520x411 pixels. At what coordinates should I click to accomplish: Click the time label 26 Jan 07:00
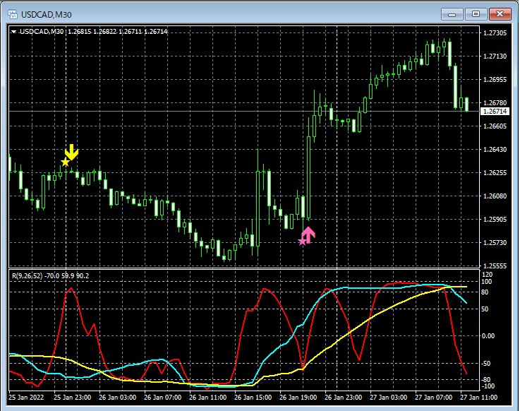(x=162, y=398)
